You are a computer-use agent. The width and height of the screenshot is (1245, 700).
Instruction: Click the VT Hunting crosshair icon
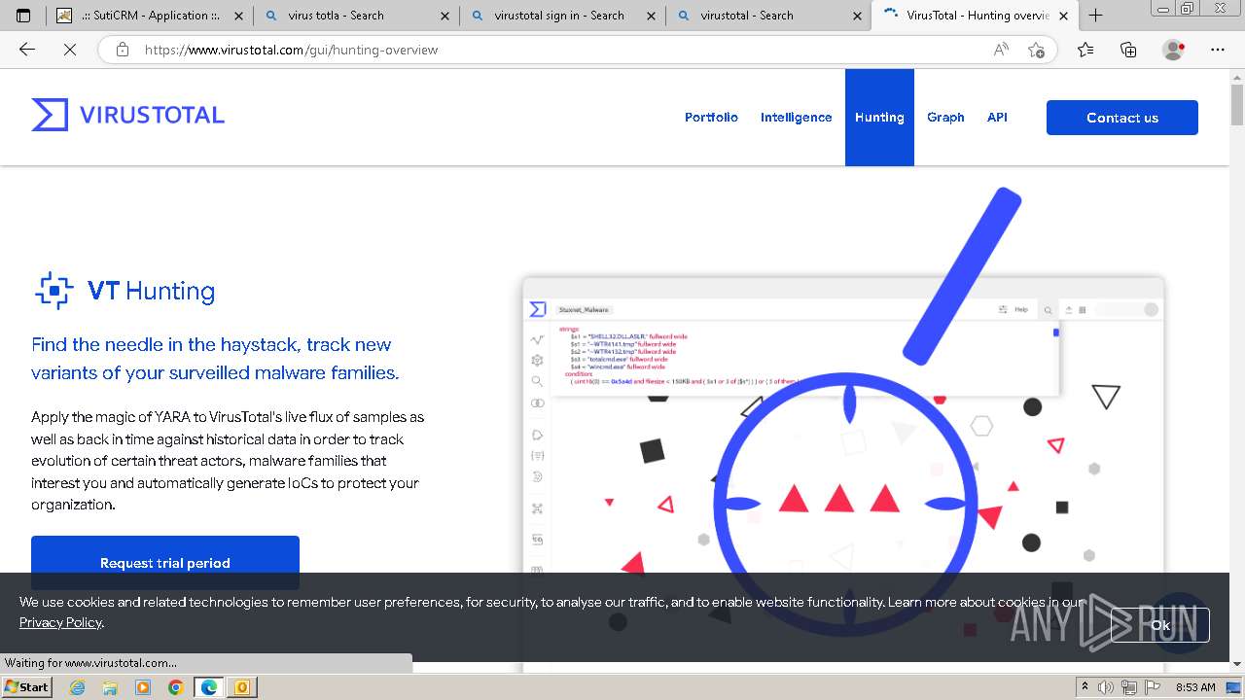53,291
